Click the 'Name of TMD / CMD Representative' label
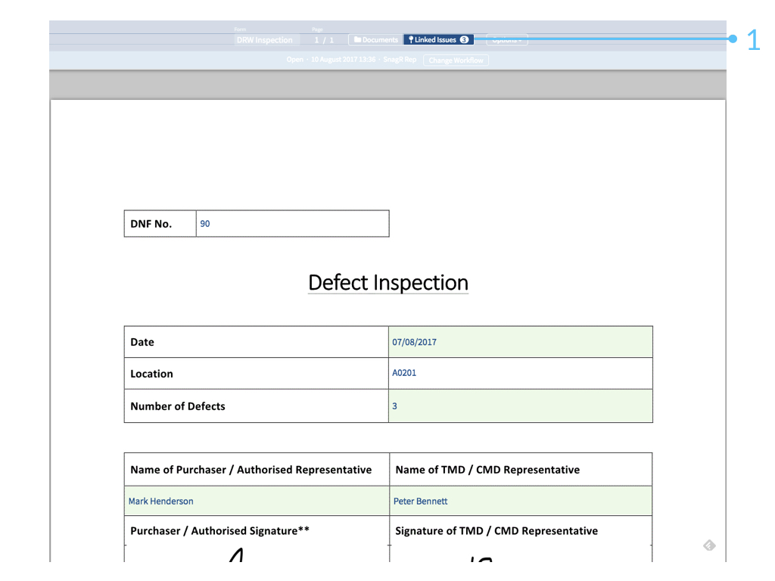Screen dimensions: 775x581 [x=487, y=470]
